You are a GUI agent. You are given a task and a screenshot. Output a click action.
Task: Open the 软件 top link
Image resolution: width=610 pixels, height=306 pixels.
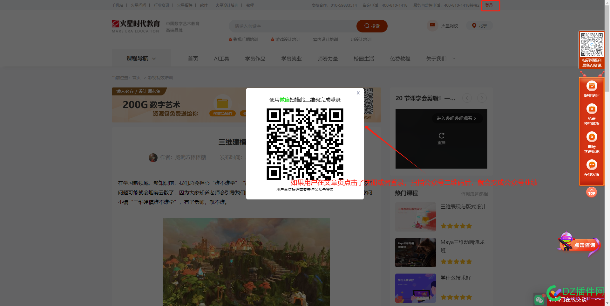pyautogui.click(x=204, y=5)
